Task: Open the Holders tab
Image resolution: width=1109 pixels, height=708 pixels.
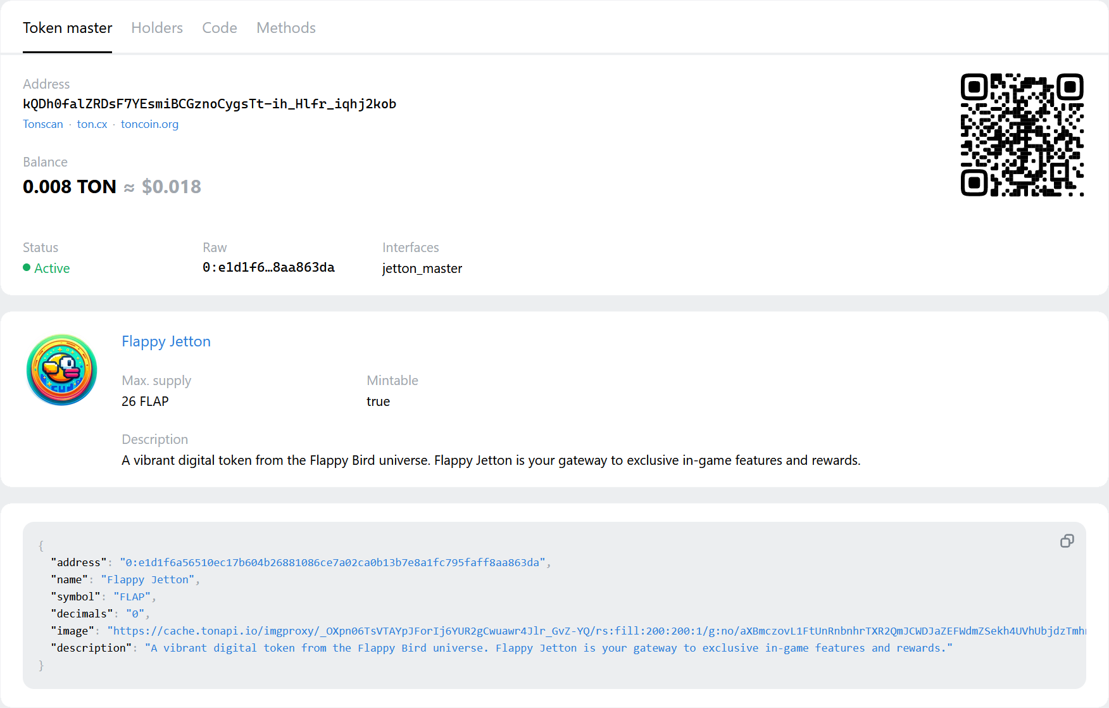Action: 157,28
